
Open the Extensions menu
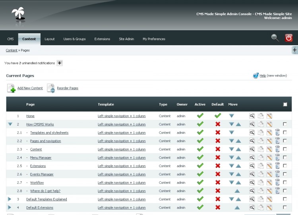pyautogui.click(x=102, y=39)
